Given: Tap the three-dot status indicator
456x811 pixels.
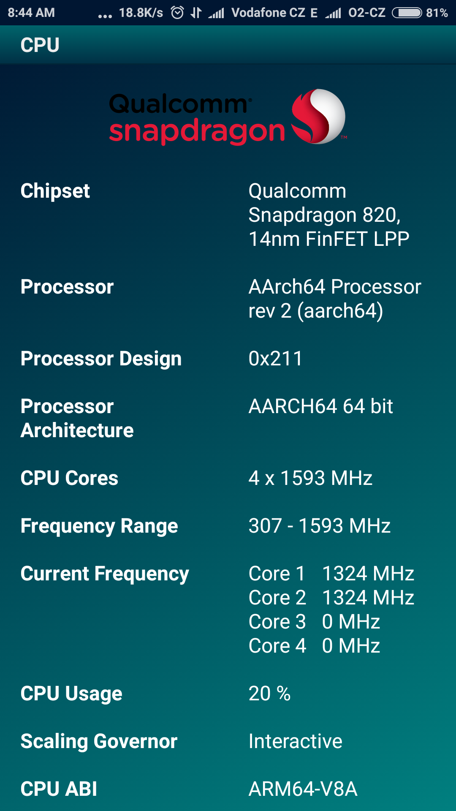Looking at the screenshot, I should click(105, 16).
